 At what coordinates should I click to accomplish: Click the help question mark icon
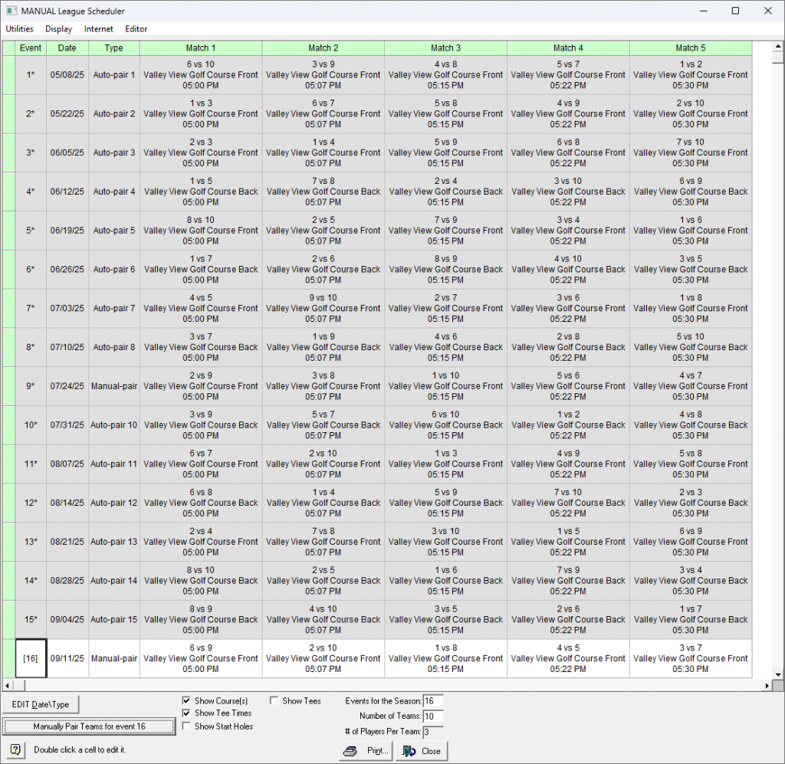click(15, 749)
